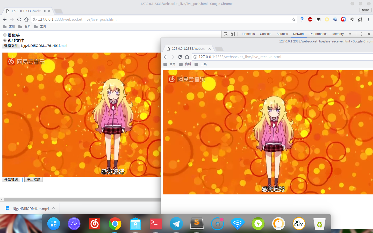Screen dimensions: 373x233
Task: Click the push video preview
Action: click(x=81, y=115)
